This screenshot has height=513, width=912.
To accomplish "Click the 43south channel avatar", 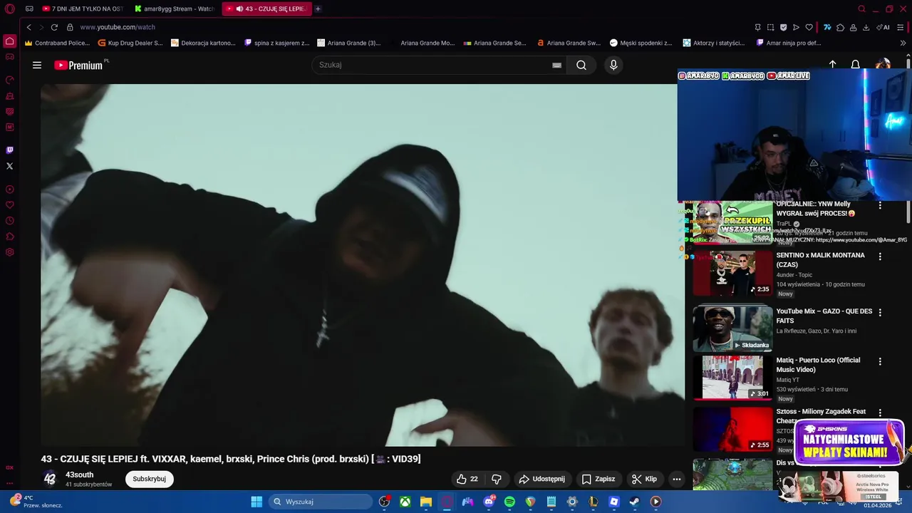I will coord(49,479).
